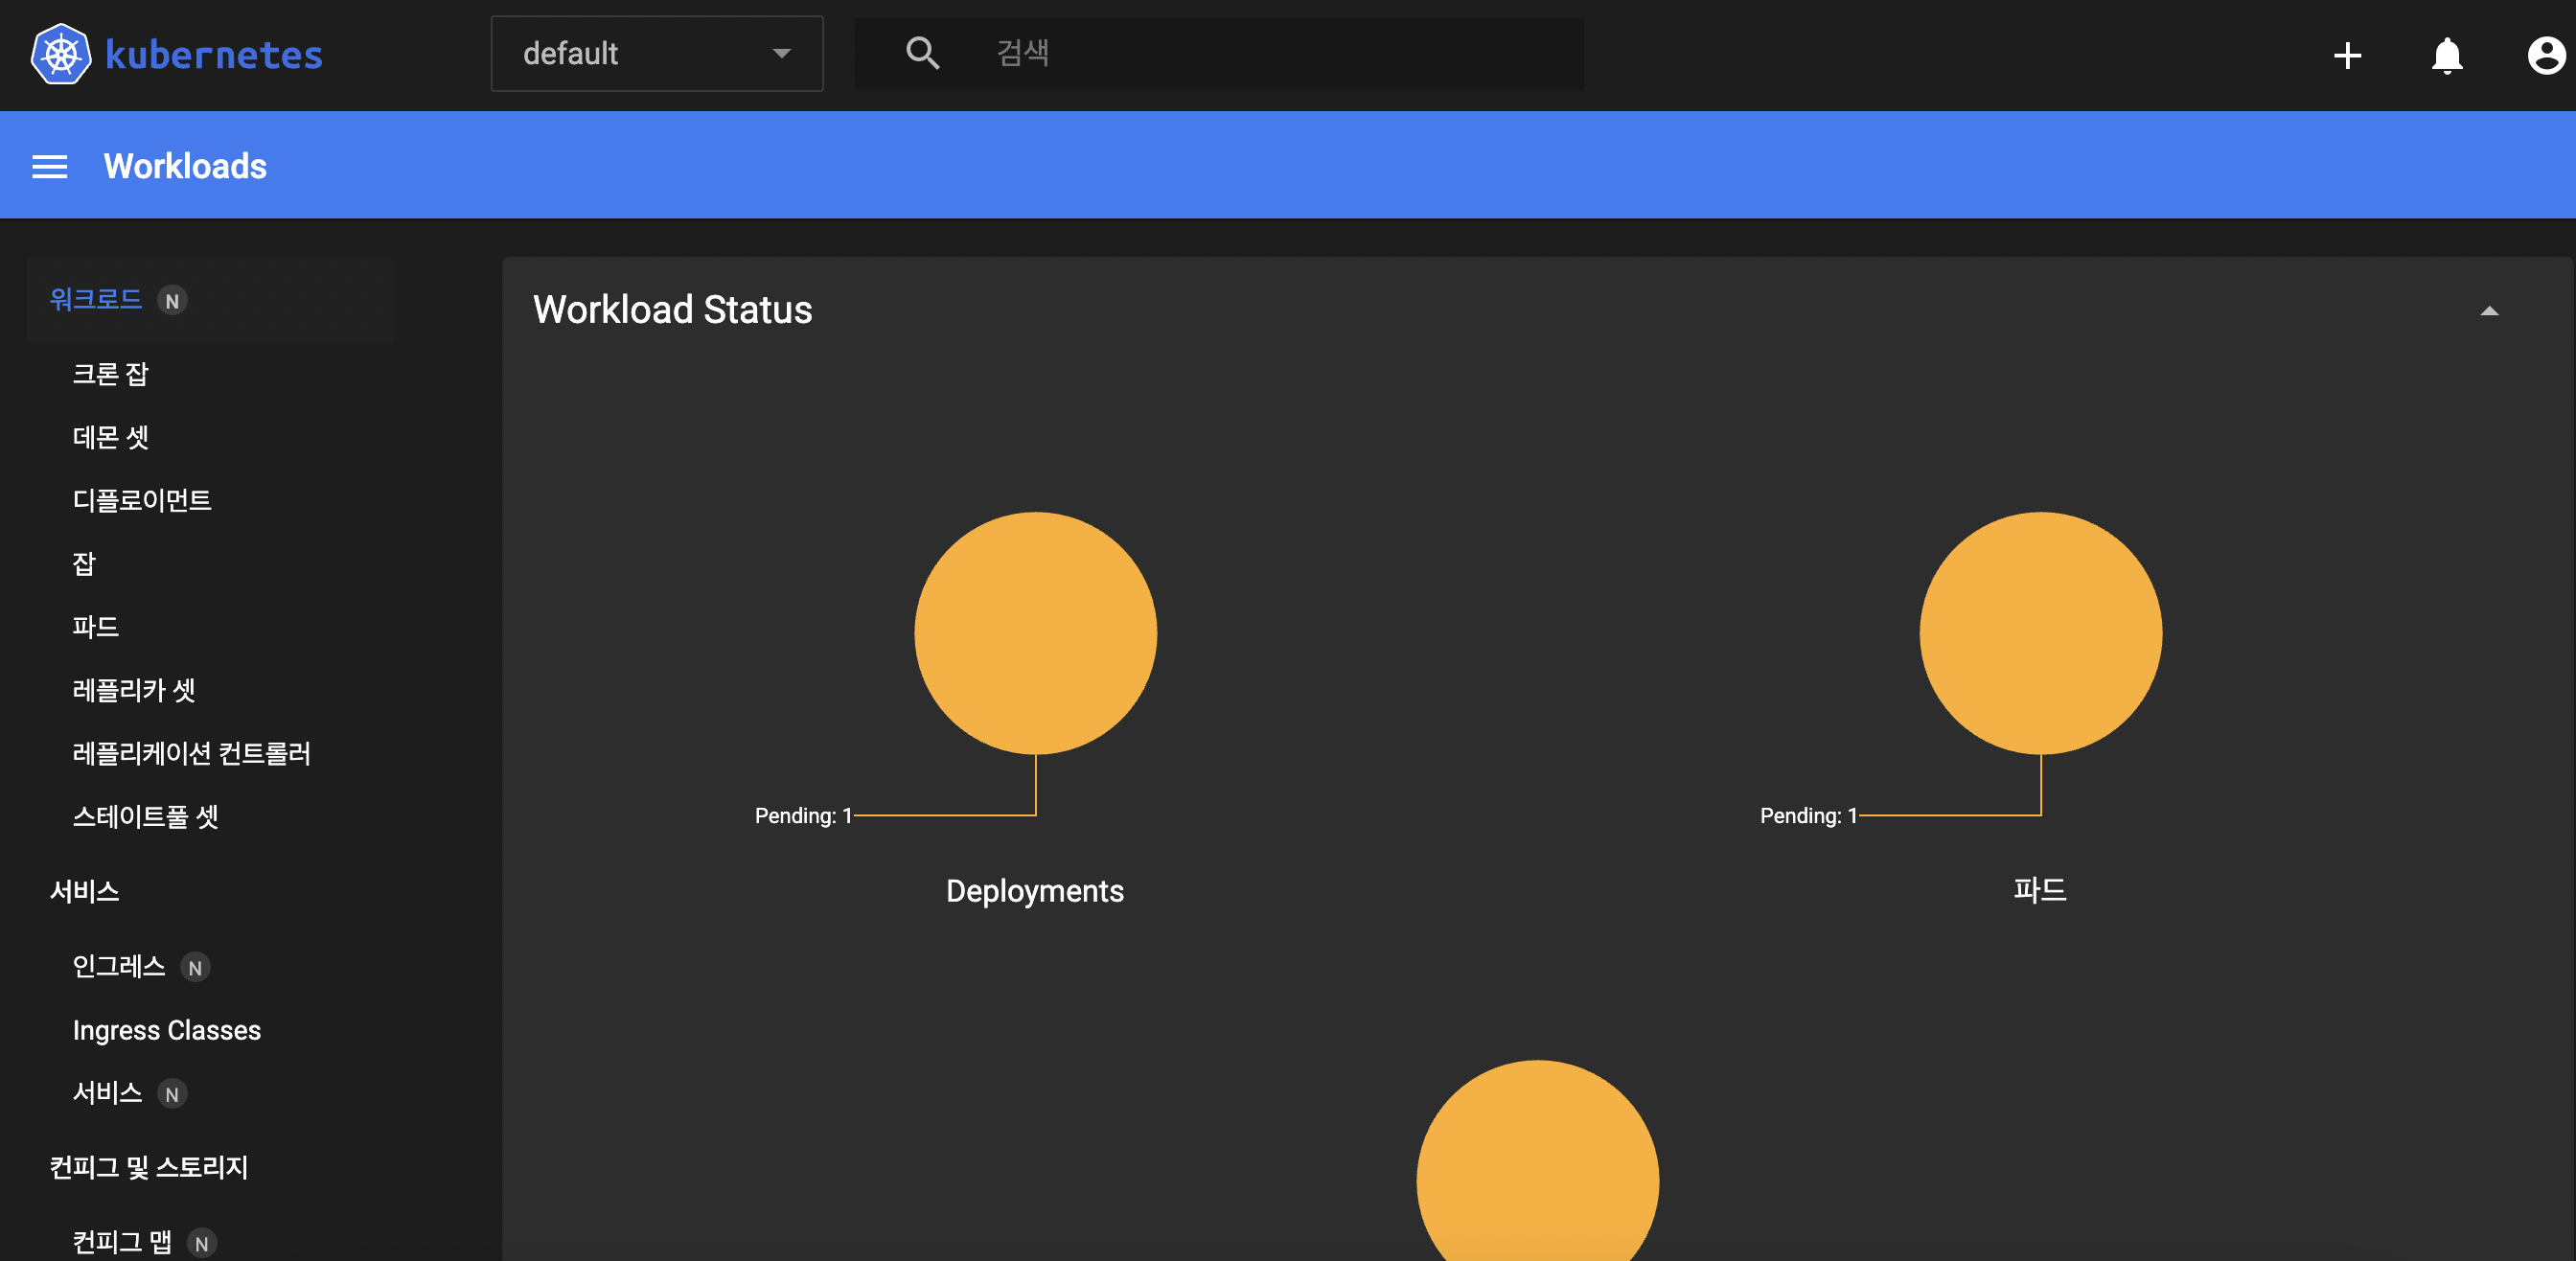The image size is (2576, 1261).
Task: Click the search magnifier icon
Action: tap(922, 53)
